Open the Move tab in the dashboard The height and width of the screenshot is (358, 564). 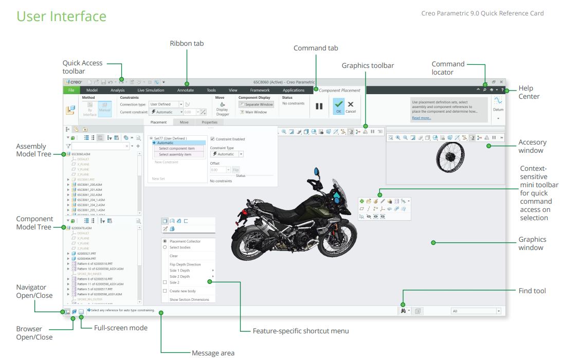[x=184, y=122]
